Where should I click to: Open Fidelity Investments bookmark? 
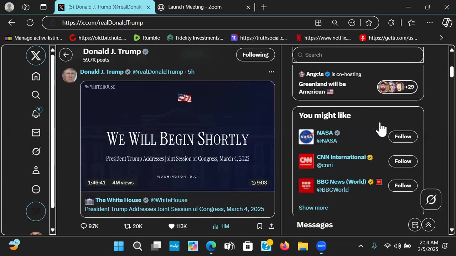(x=195, y=38)
